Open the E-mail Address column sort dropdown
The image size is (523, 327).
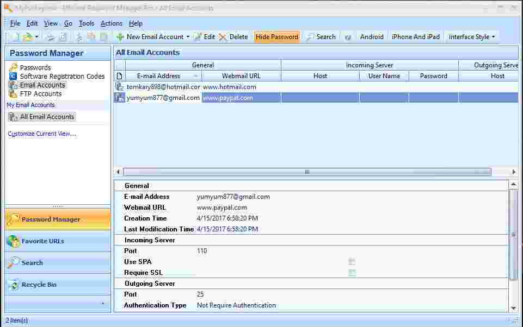pos(195,76)
